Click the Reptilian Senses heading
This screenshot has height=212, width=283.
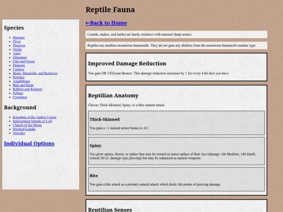coord(110,209)
